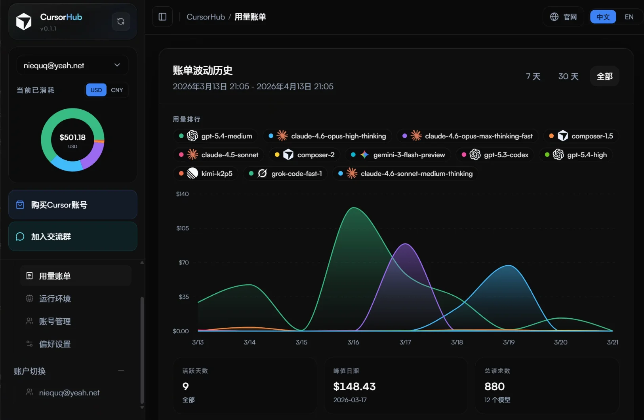Select niequq@yeah.net under 账户切换
Viewport: 644px width, 420px height.
(x=69, y=392)
